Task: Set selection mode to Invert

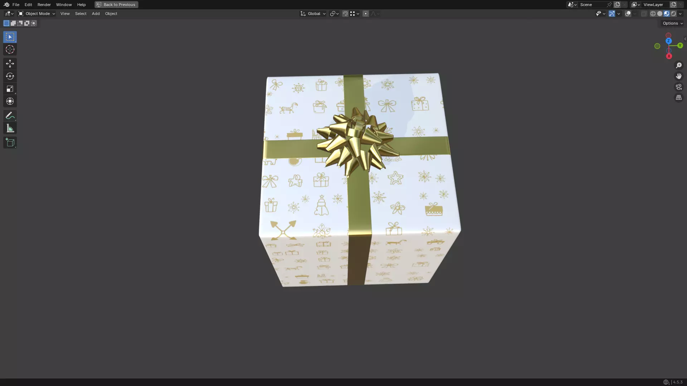Action: pos(27,23)
